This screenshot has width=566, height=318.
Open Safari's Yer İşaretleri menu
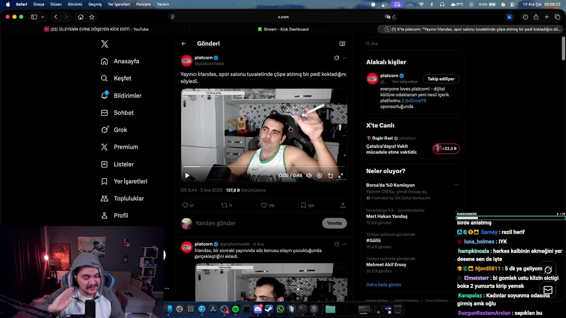(119, 4)
